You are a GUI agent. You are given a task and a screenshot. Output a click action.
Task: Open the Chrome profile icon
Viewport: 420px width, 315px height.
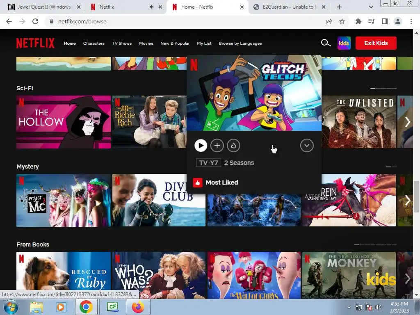(x=398, y=21)
